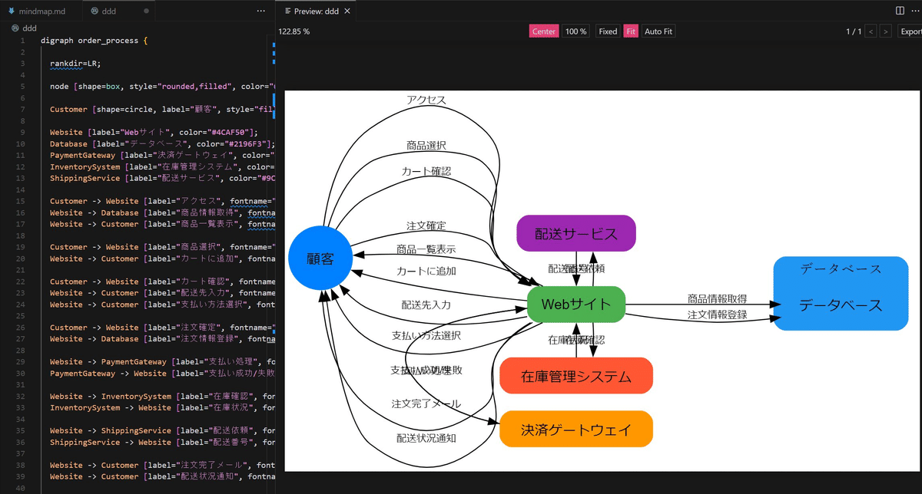Image resolution: width=922 pixels, height=494 pixels.
Task: Open the split editor icon
Action: click(898, 10)
